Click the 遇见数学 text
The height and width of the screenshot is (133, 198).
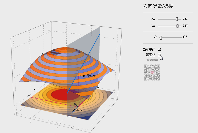[x=152, y=60]
